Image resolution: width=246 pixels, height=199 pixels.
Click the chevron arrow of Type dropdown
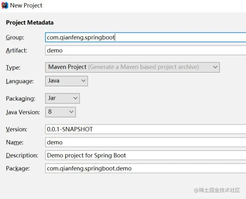click(215, 67)
